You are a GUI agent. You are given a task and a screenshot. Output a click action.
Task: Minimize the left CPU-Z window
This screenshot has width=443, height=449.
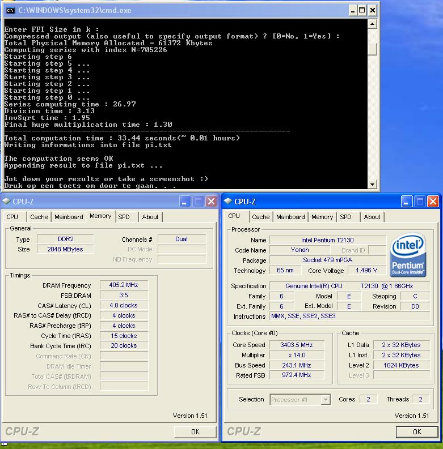185,202
